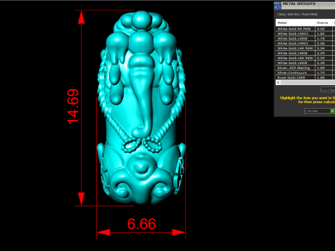
Task: Click the Metal Weights scale icon
Action: (x=277, y=5)
